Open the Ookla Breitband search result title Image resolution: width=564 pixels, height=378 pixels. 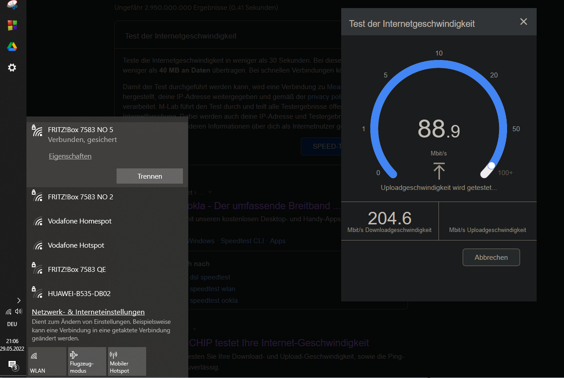[x=265, y=206]
